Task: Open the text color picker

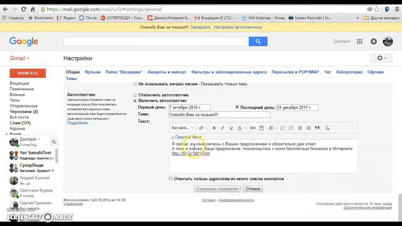Action: click(x=241, y=128)
